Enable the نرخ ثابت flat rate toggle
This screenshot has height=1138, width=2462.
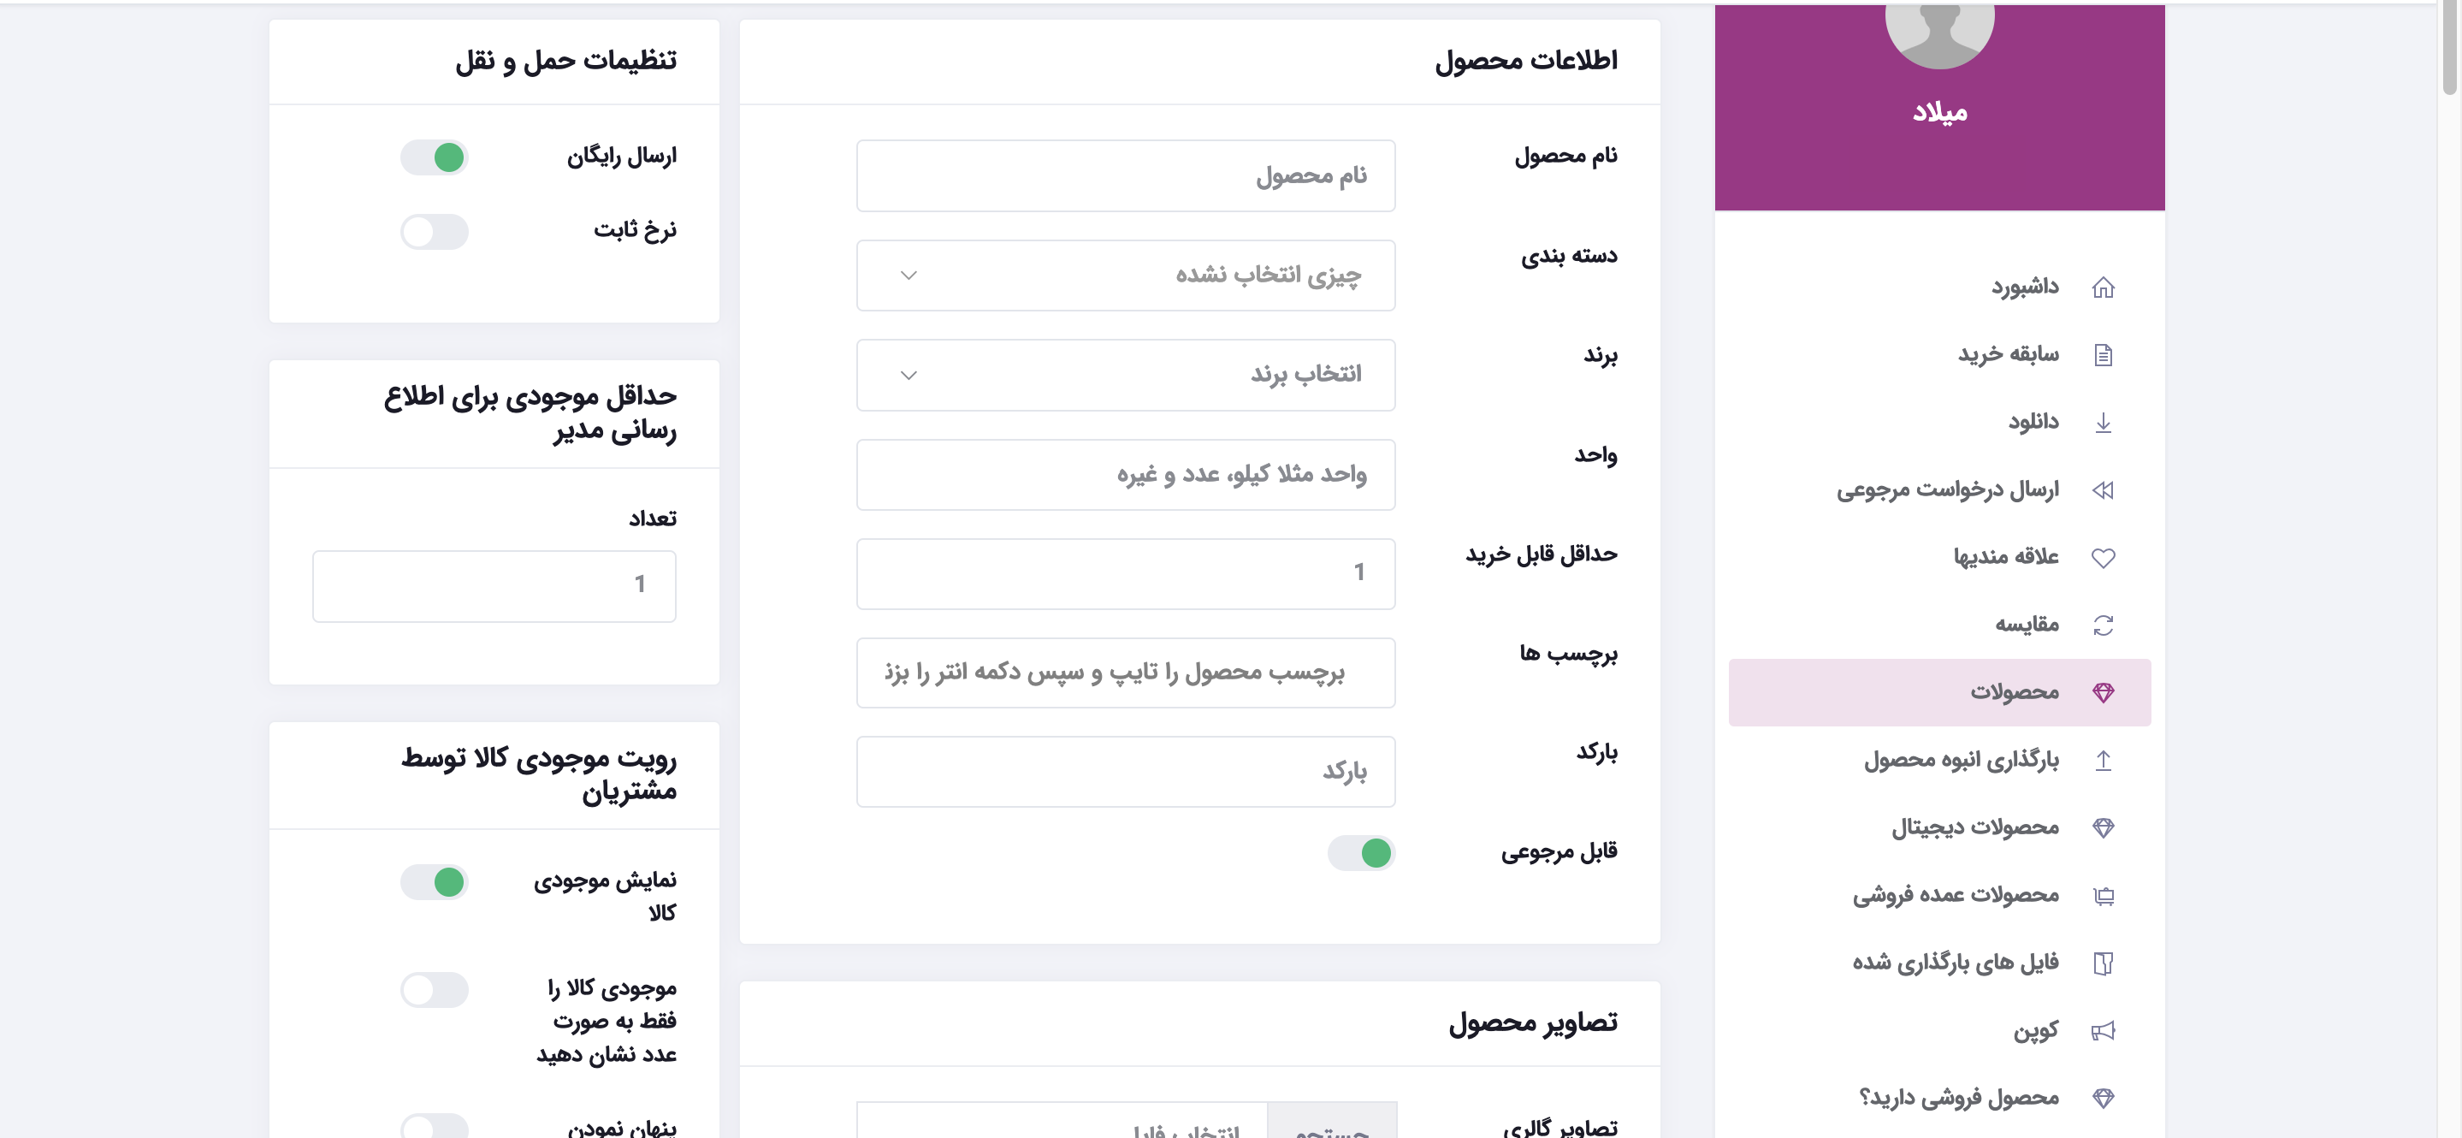point(434,231)
